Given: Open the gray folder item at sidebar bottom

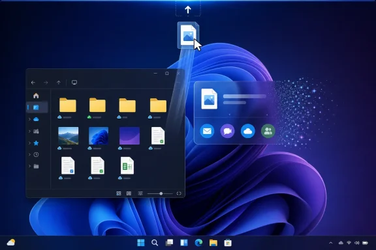Looking at the screenshot, I should [36, 166].
